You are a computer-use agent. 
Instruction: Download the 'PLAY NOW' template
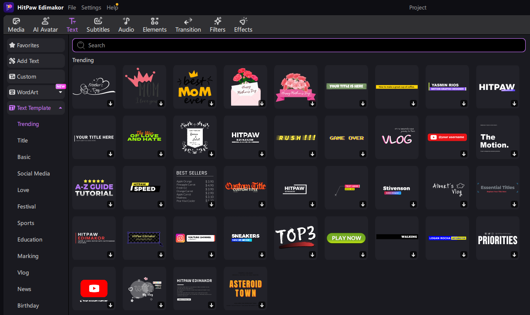coord(363,255)
